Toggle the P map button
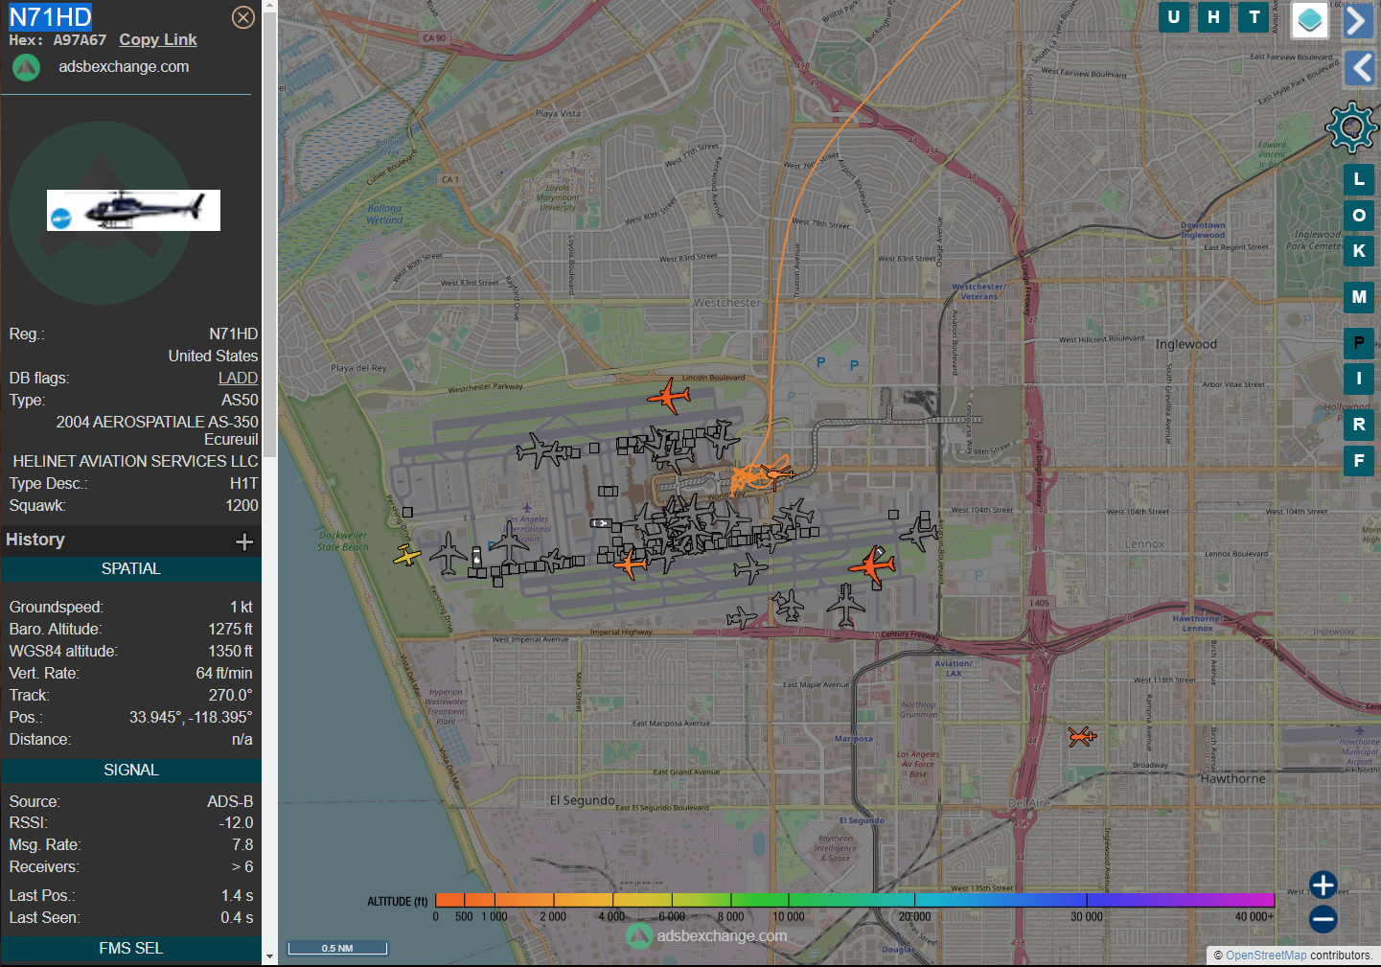 tap(1359, 343)
